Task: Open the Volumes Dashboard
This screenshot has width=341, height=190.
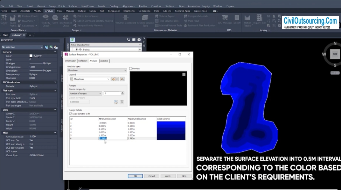Action: (125, 19)
